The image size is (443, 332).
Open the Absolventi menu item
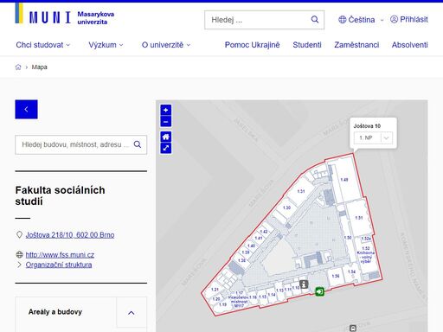click(409, 45)
